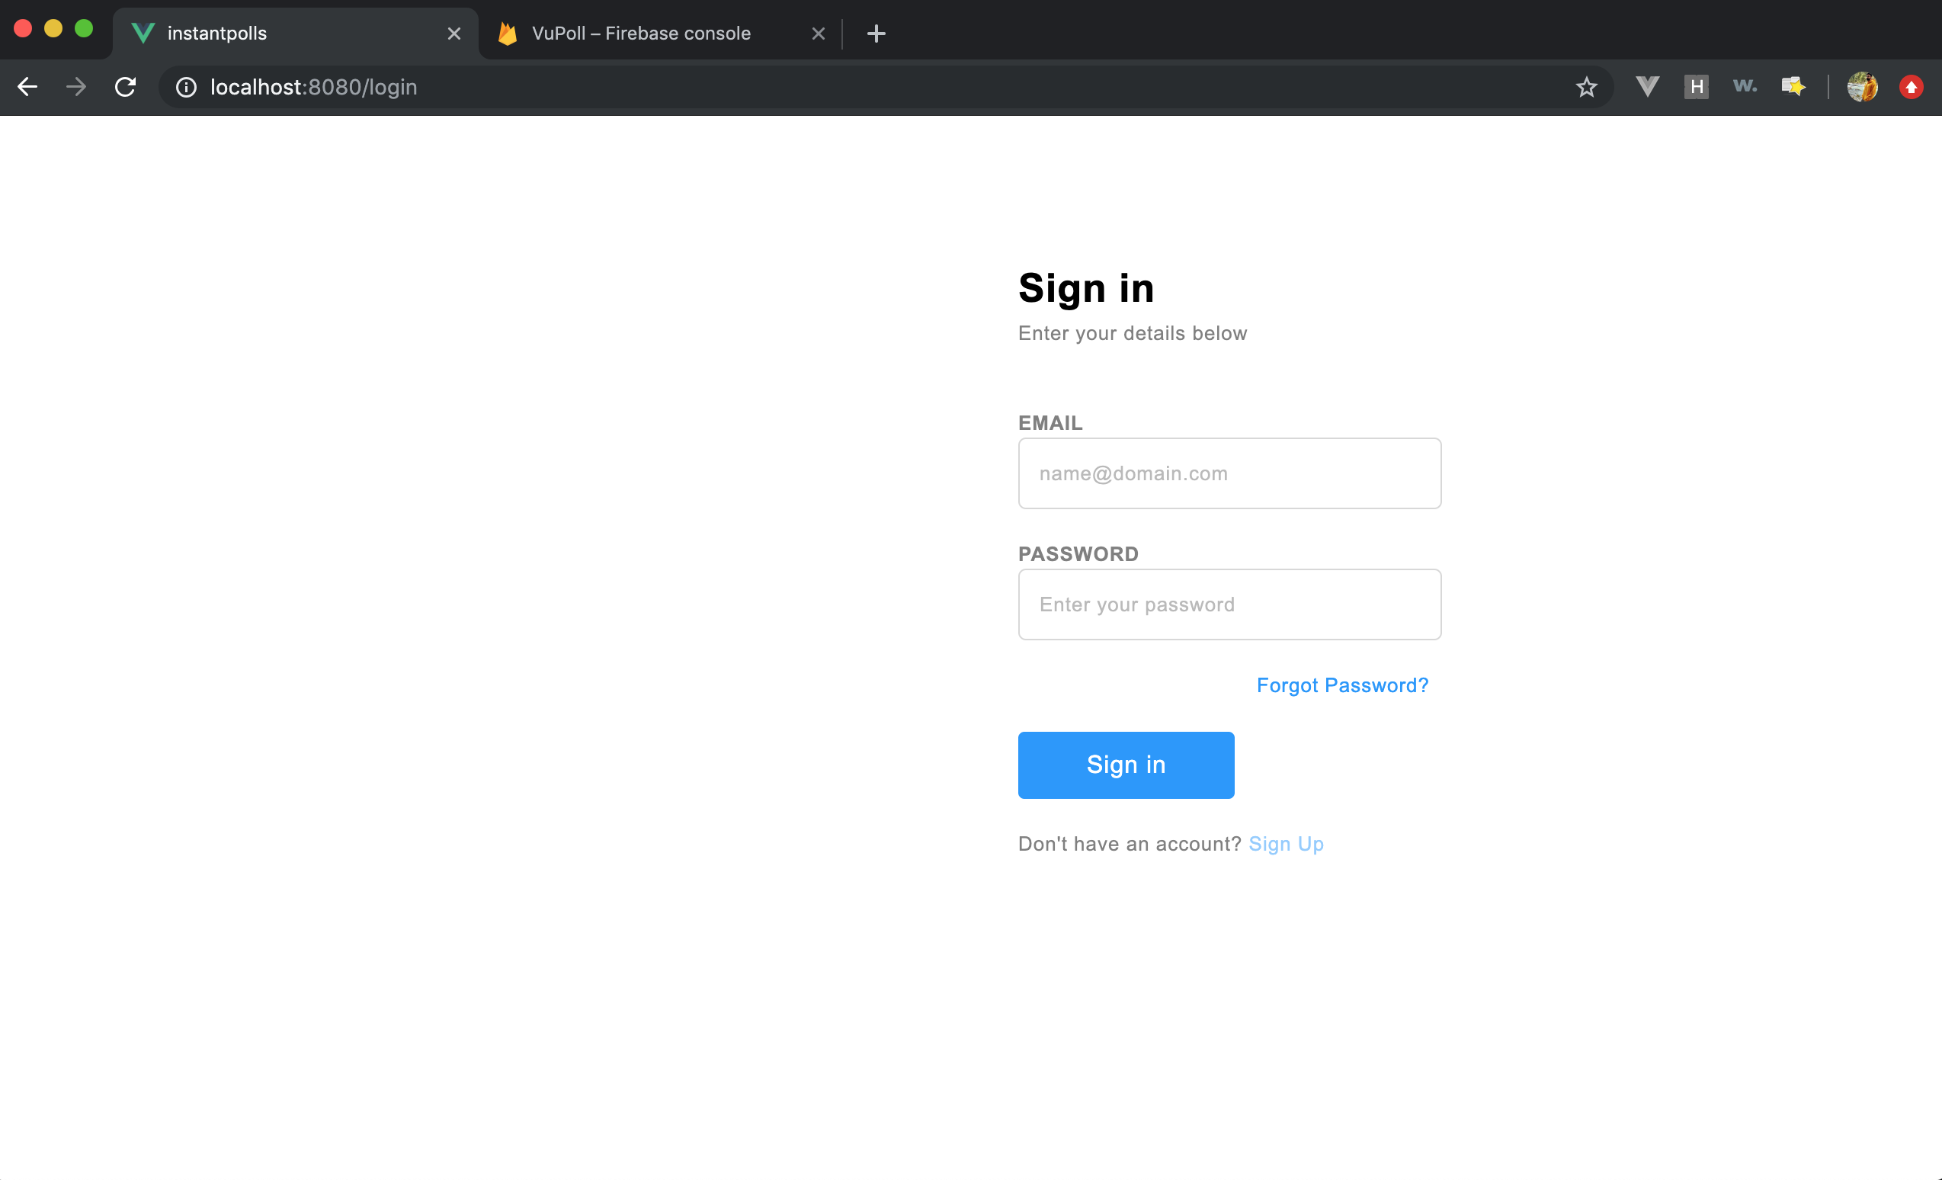
Task: Focus the password input field
Action: (1229, 604)
